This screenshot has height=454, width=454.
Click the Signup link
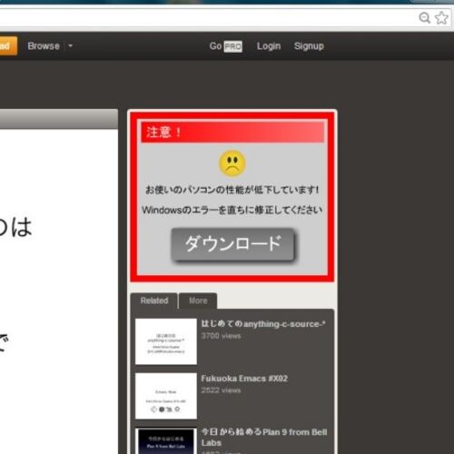point(309,46)
